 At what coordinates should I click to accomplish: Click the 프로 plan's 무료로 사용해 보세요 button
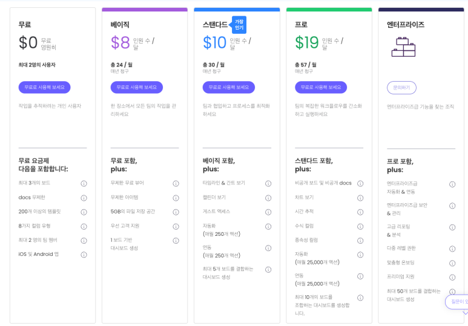(321, 87)
